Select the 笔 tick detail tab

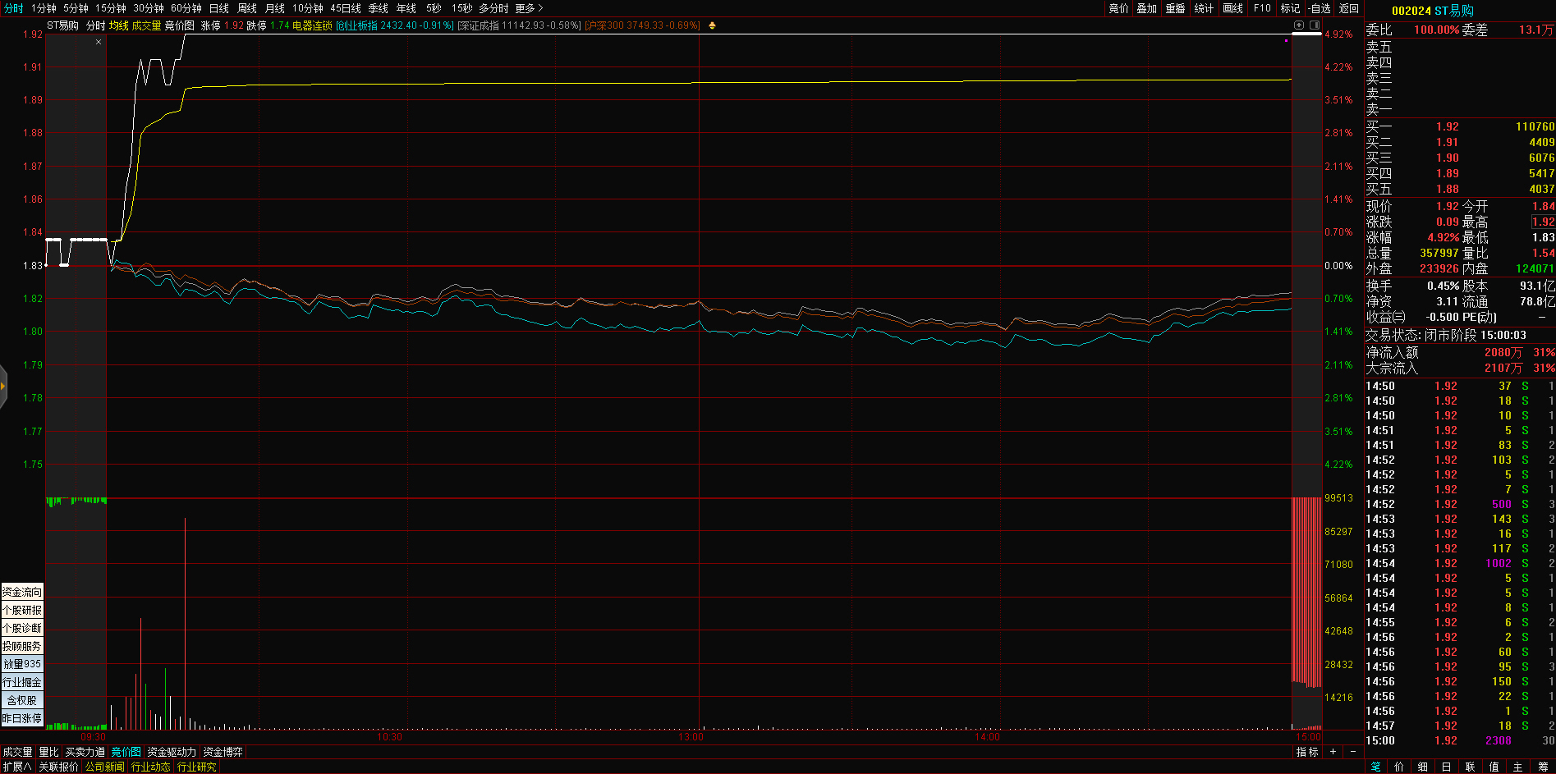click(1375, 767)
